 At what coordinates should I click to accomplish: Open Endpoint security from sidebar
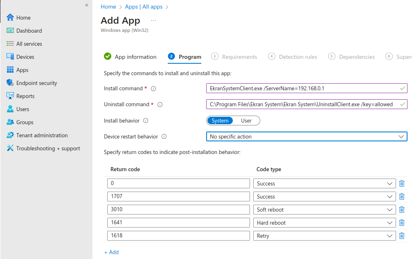36,83
